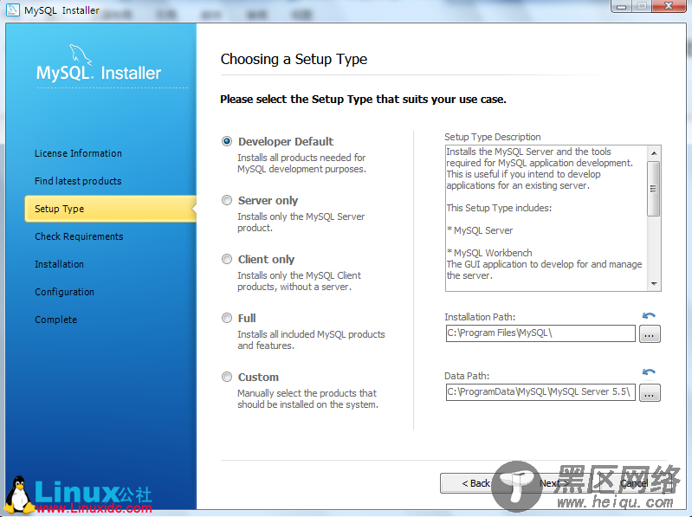692x517 pixels.
Task: Click 'This Setup Type includes:' text
Action: [499, 208]
